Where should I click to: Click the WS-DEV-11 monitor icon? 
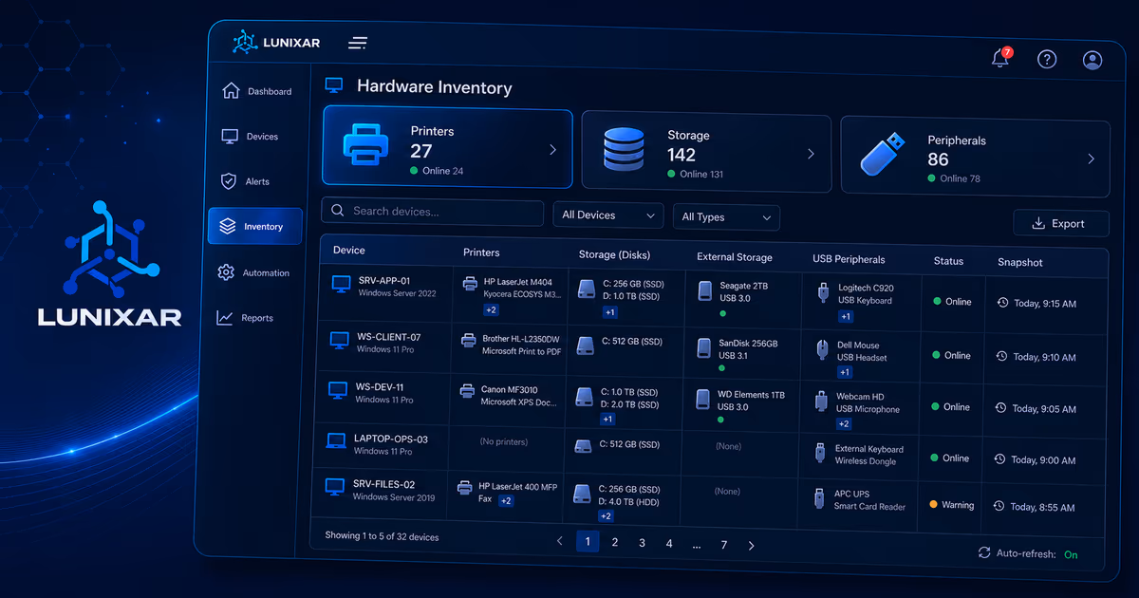coord(338,390)
